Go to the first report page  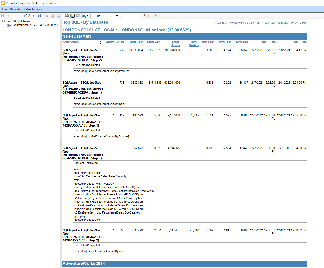(3, 16)
